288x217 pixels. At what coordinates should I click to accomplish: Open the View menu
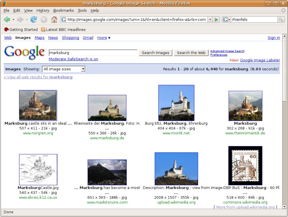click(28, 10)
